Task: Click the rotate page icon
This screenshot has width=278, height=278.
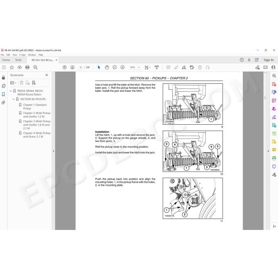Action: tap(208, 68)
